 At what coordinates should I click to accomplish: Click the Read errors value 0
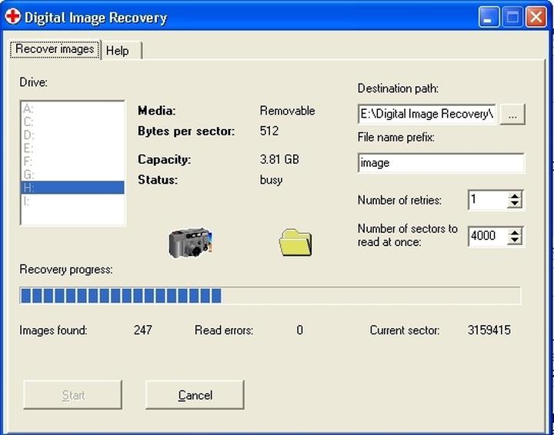(x=299, y=330)
